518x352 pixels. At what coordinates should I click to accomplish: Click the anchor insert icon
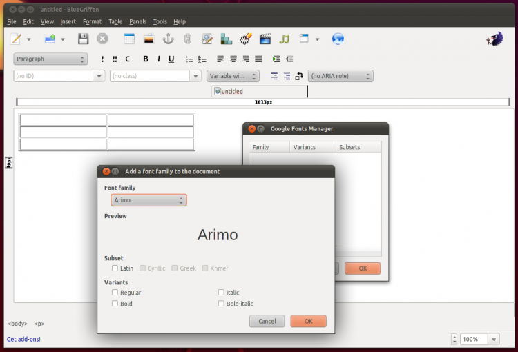click(168, 39)
